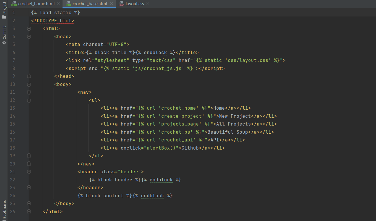Click the HTML file icon on crochet_base.html tab

(68, 4)
